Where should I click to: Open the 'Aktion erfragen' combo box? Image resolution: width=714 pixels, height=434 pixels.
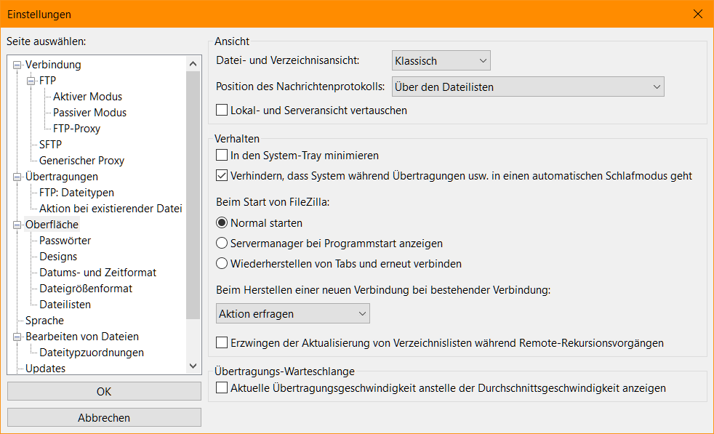293,313
